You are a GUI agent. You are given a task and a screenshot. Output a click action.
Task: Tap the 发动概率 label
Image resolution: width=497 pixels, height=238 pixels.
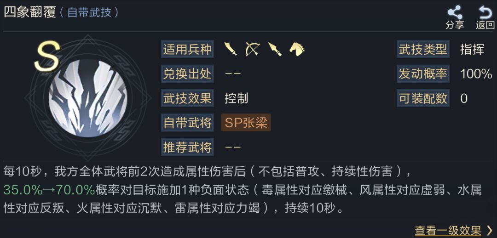[x=423, y=74]
